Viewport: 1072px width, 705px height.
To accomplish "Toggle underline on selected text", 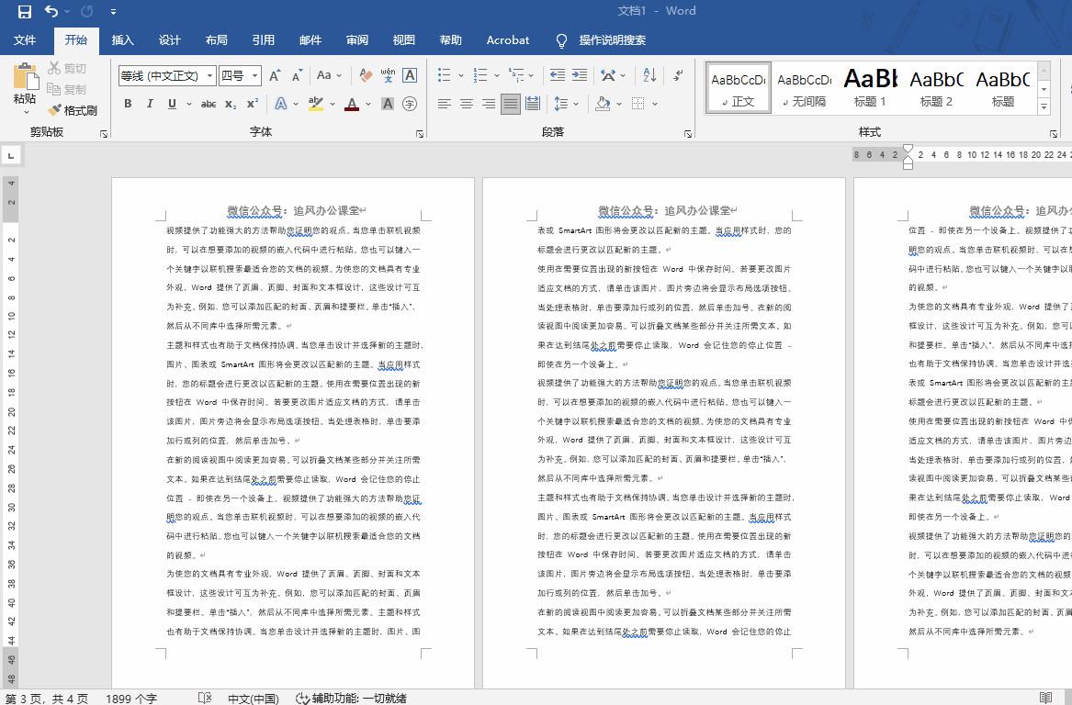I will coord(172,104).
